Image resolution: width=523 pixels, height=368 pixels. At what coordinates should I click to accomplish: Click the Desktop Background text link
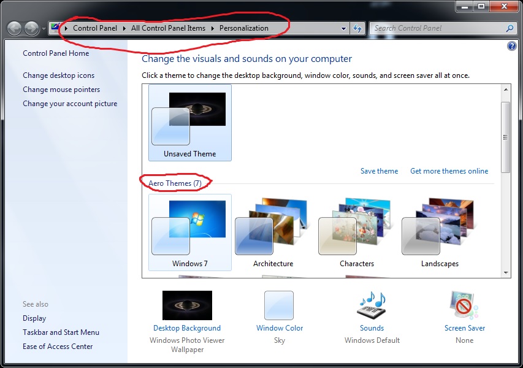coord(187,328)
